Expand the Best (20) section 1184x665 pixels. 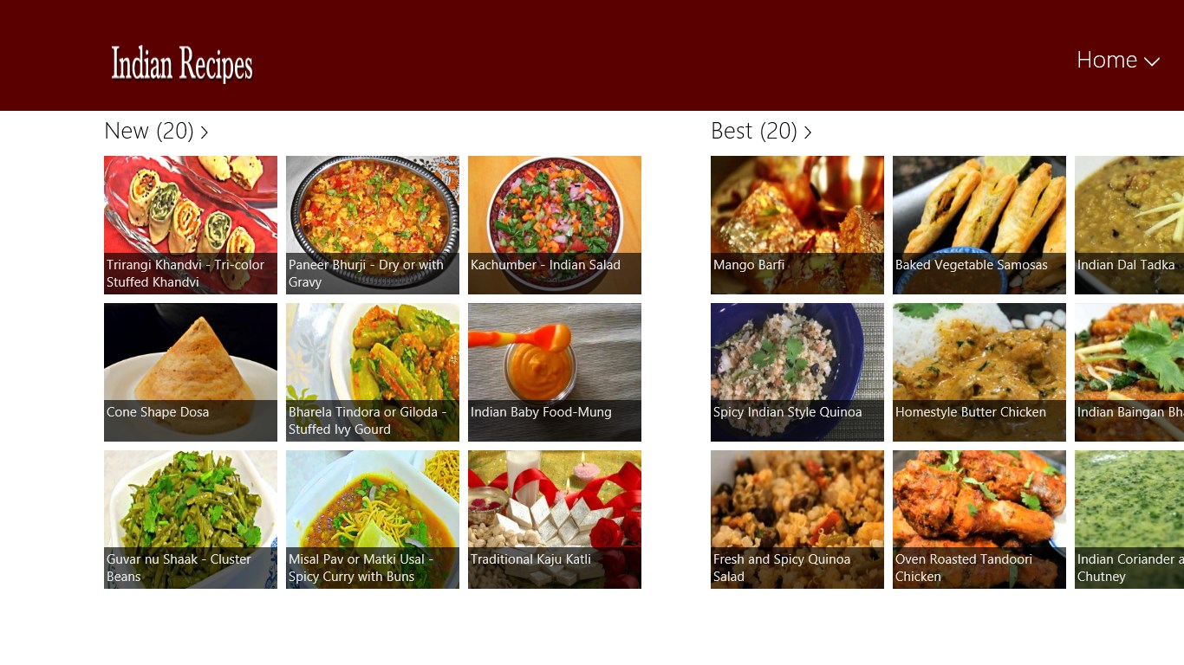click(761, 131)
